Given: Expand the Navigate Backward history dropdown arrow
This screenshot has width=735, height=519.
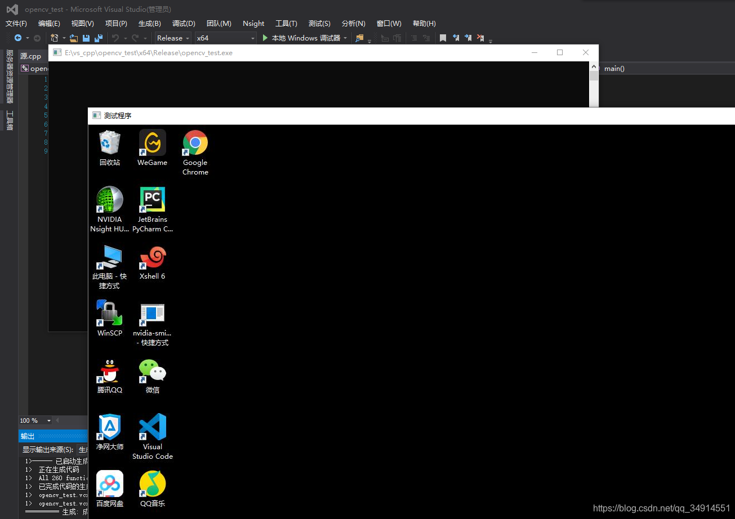Looking at the screenshot, I should [x=28, y=38].
